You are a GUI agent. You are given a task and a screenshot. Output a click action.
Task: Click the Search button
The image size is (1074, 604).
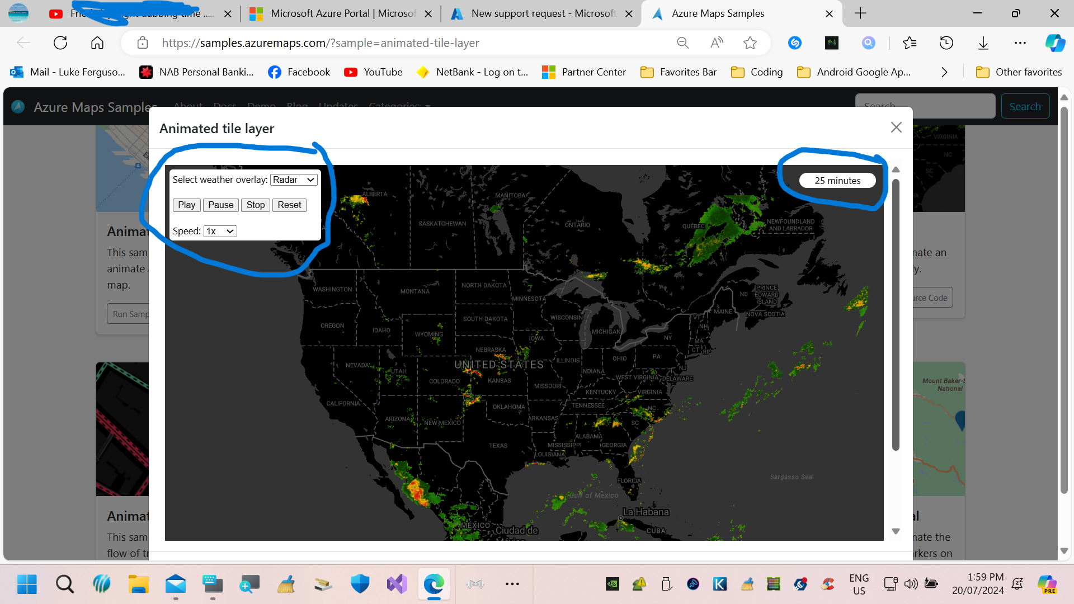coord(1025,106)
